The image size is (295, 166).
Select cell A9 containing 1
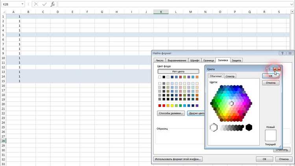click(13, 53)
